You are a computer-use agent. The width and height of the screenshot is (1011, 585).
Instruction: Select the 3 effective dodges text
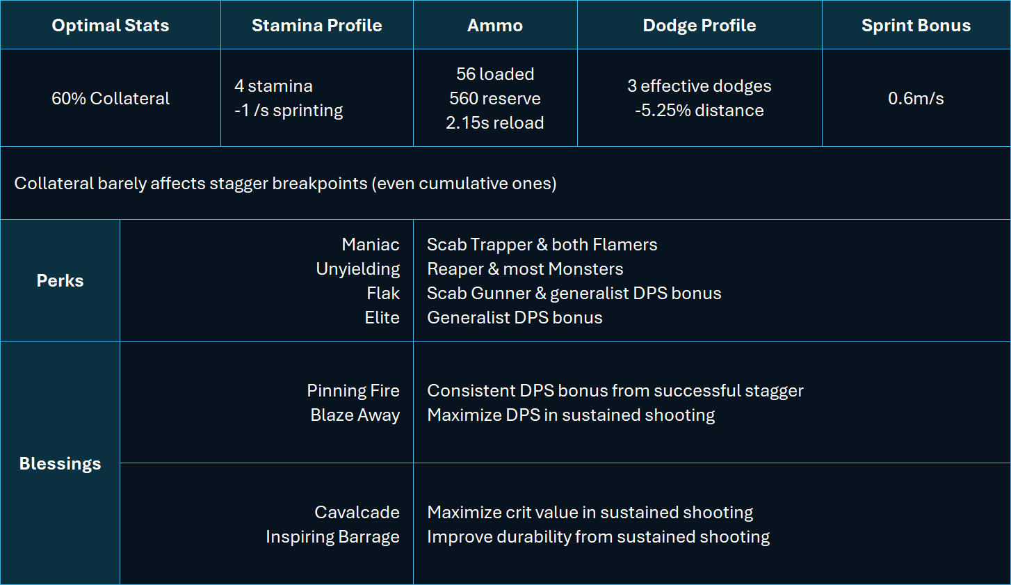[x=699, y=86]
